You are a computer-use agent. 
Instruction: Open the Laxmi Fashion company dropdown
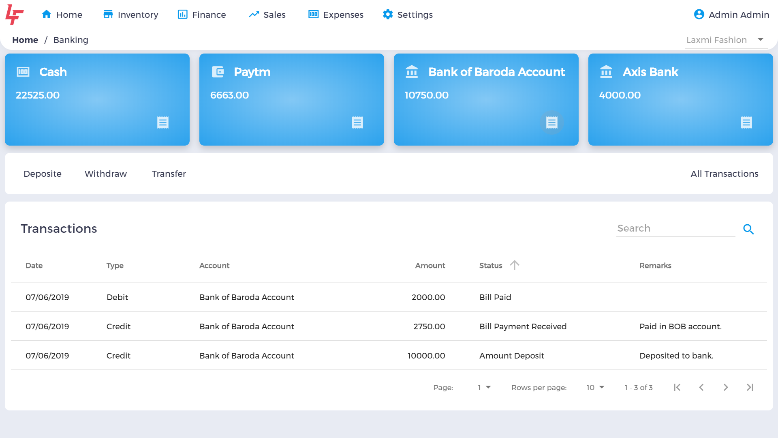pos(726,40)
